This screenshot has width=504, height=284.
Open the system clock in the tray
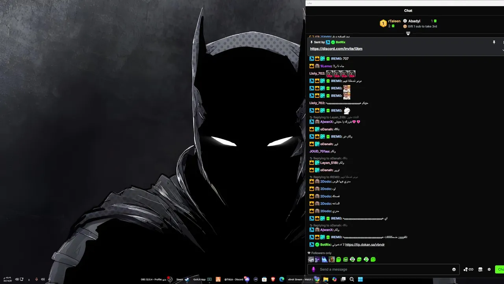click(x=7, y=279)
